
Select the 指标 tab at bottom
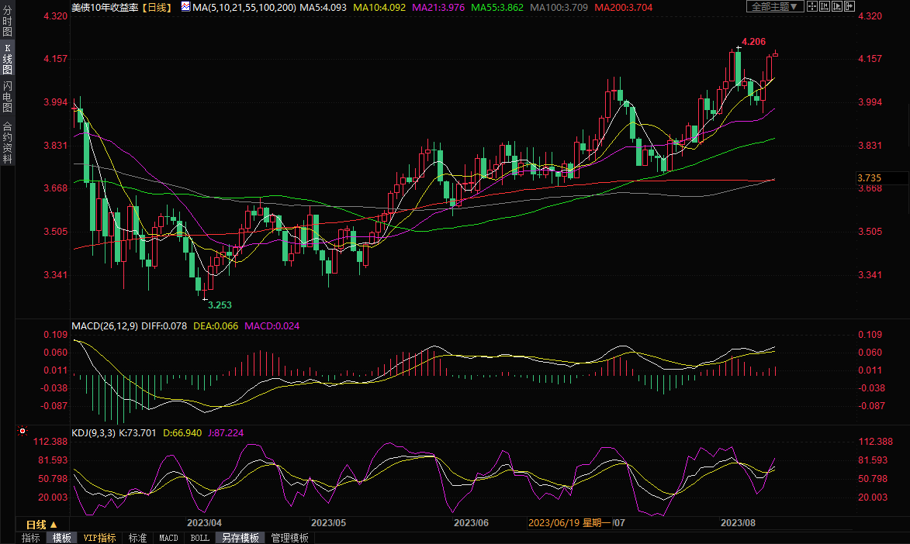click(x=31, y=538)
